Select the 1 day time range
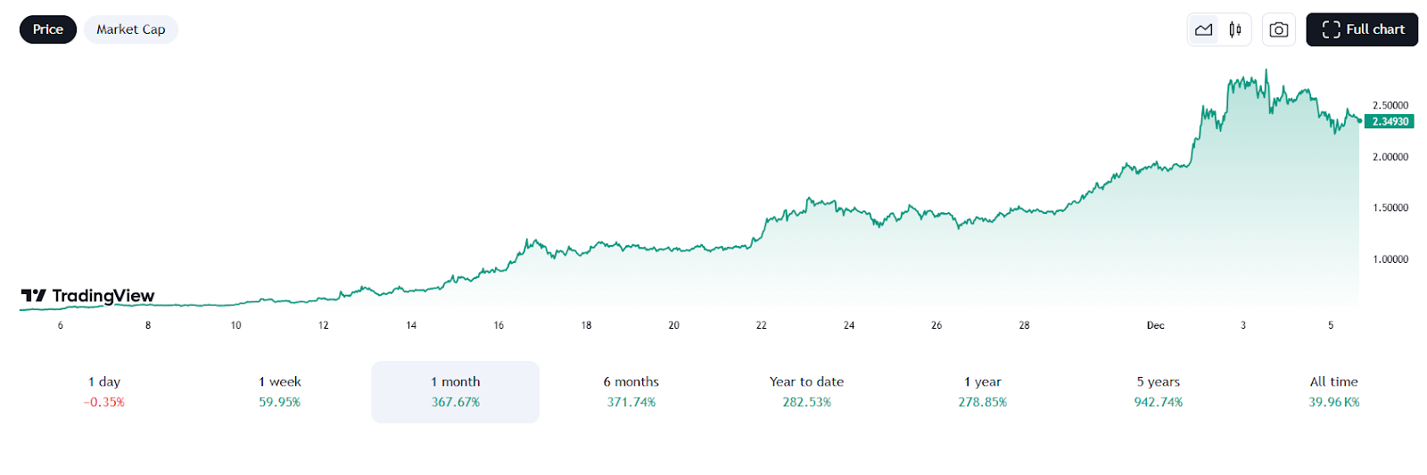Viewport: 1427px width, 475px height. click(x=104, y=391)
